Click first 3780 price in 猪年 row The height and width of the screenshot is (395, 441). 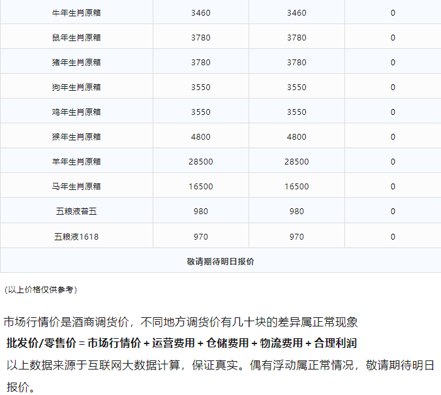pos(201,63)
